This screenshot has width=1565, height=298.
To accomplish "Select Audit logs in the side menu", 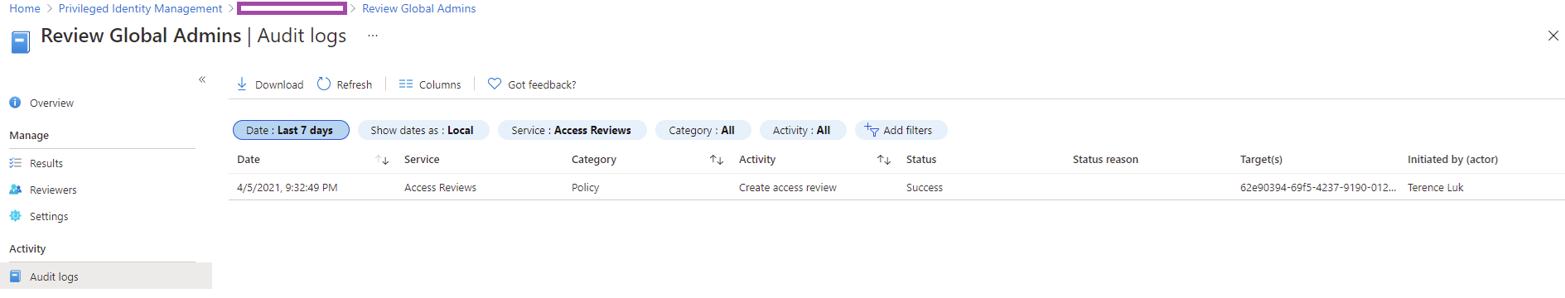I will (x=106, y=276).
